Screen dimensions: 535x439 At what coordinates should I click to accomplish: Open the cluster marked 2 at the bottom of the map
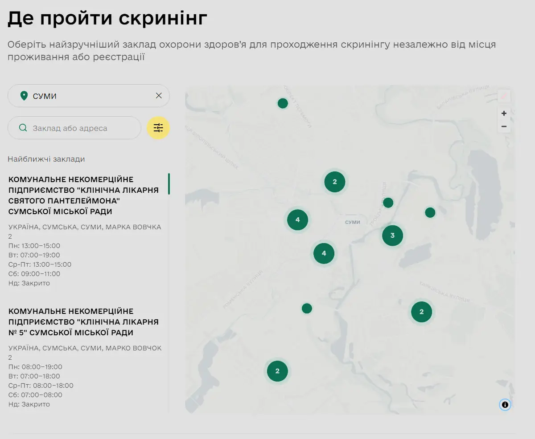point(277,371)
